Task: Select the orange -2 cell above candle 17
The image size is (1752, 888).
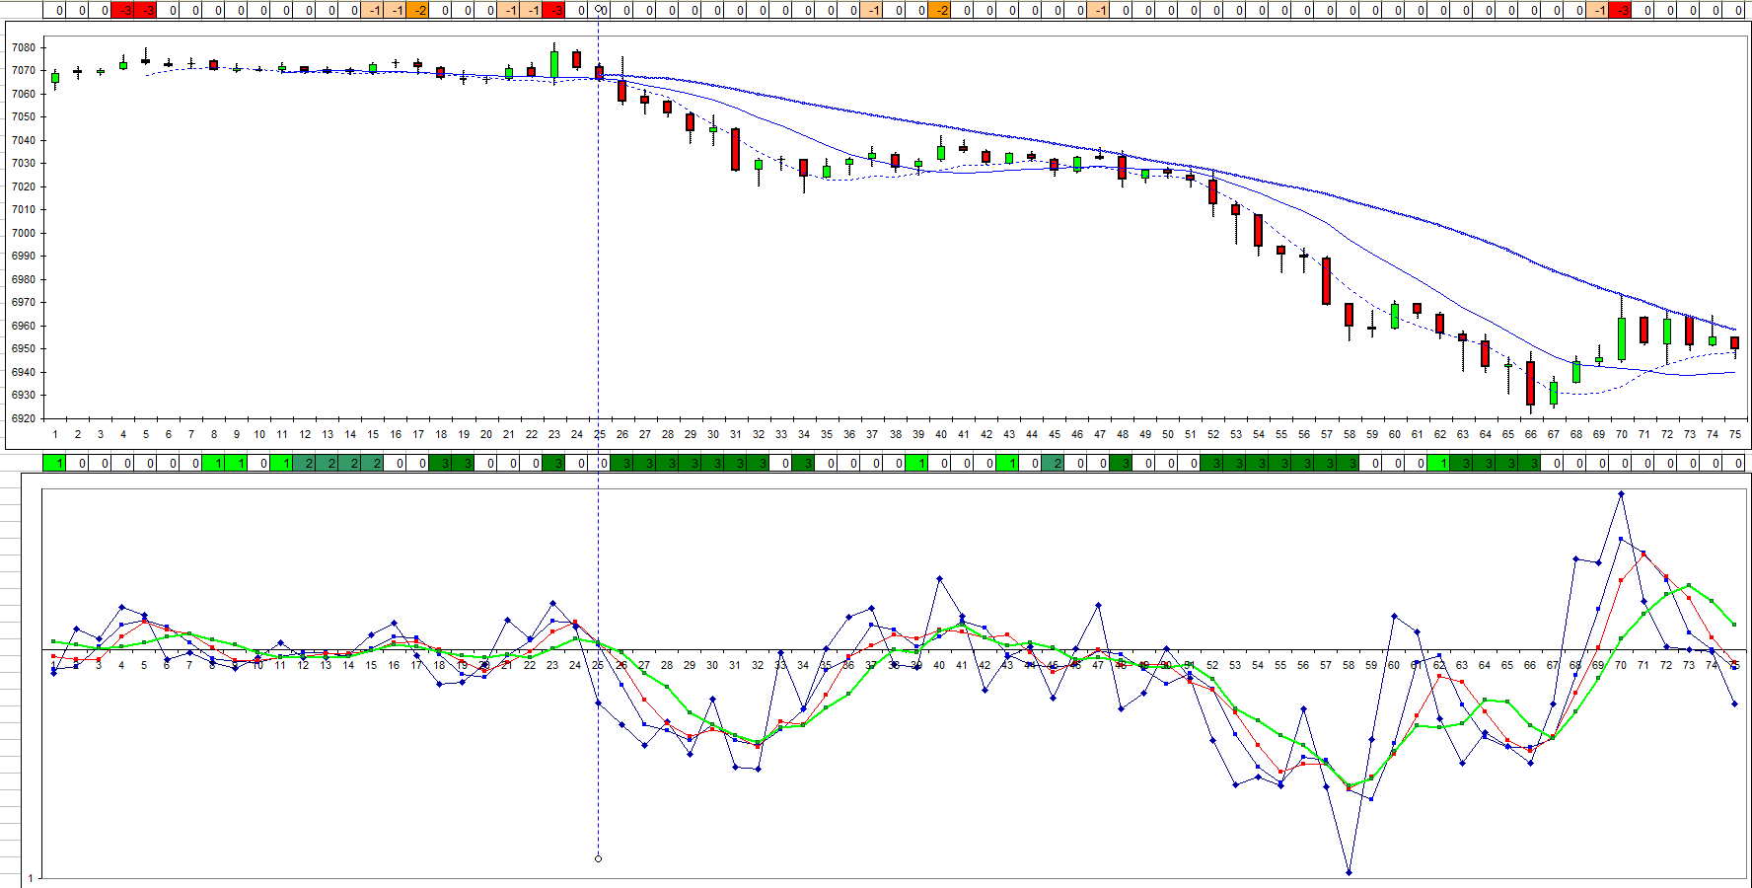Action: (x=420, y=10)
